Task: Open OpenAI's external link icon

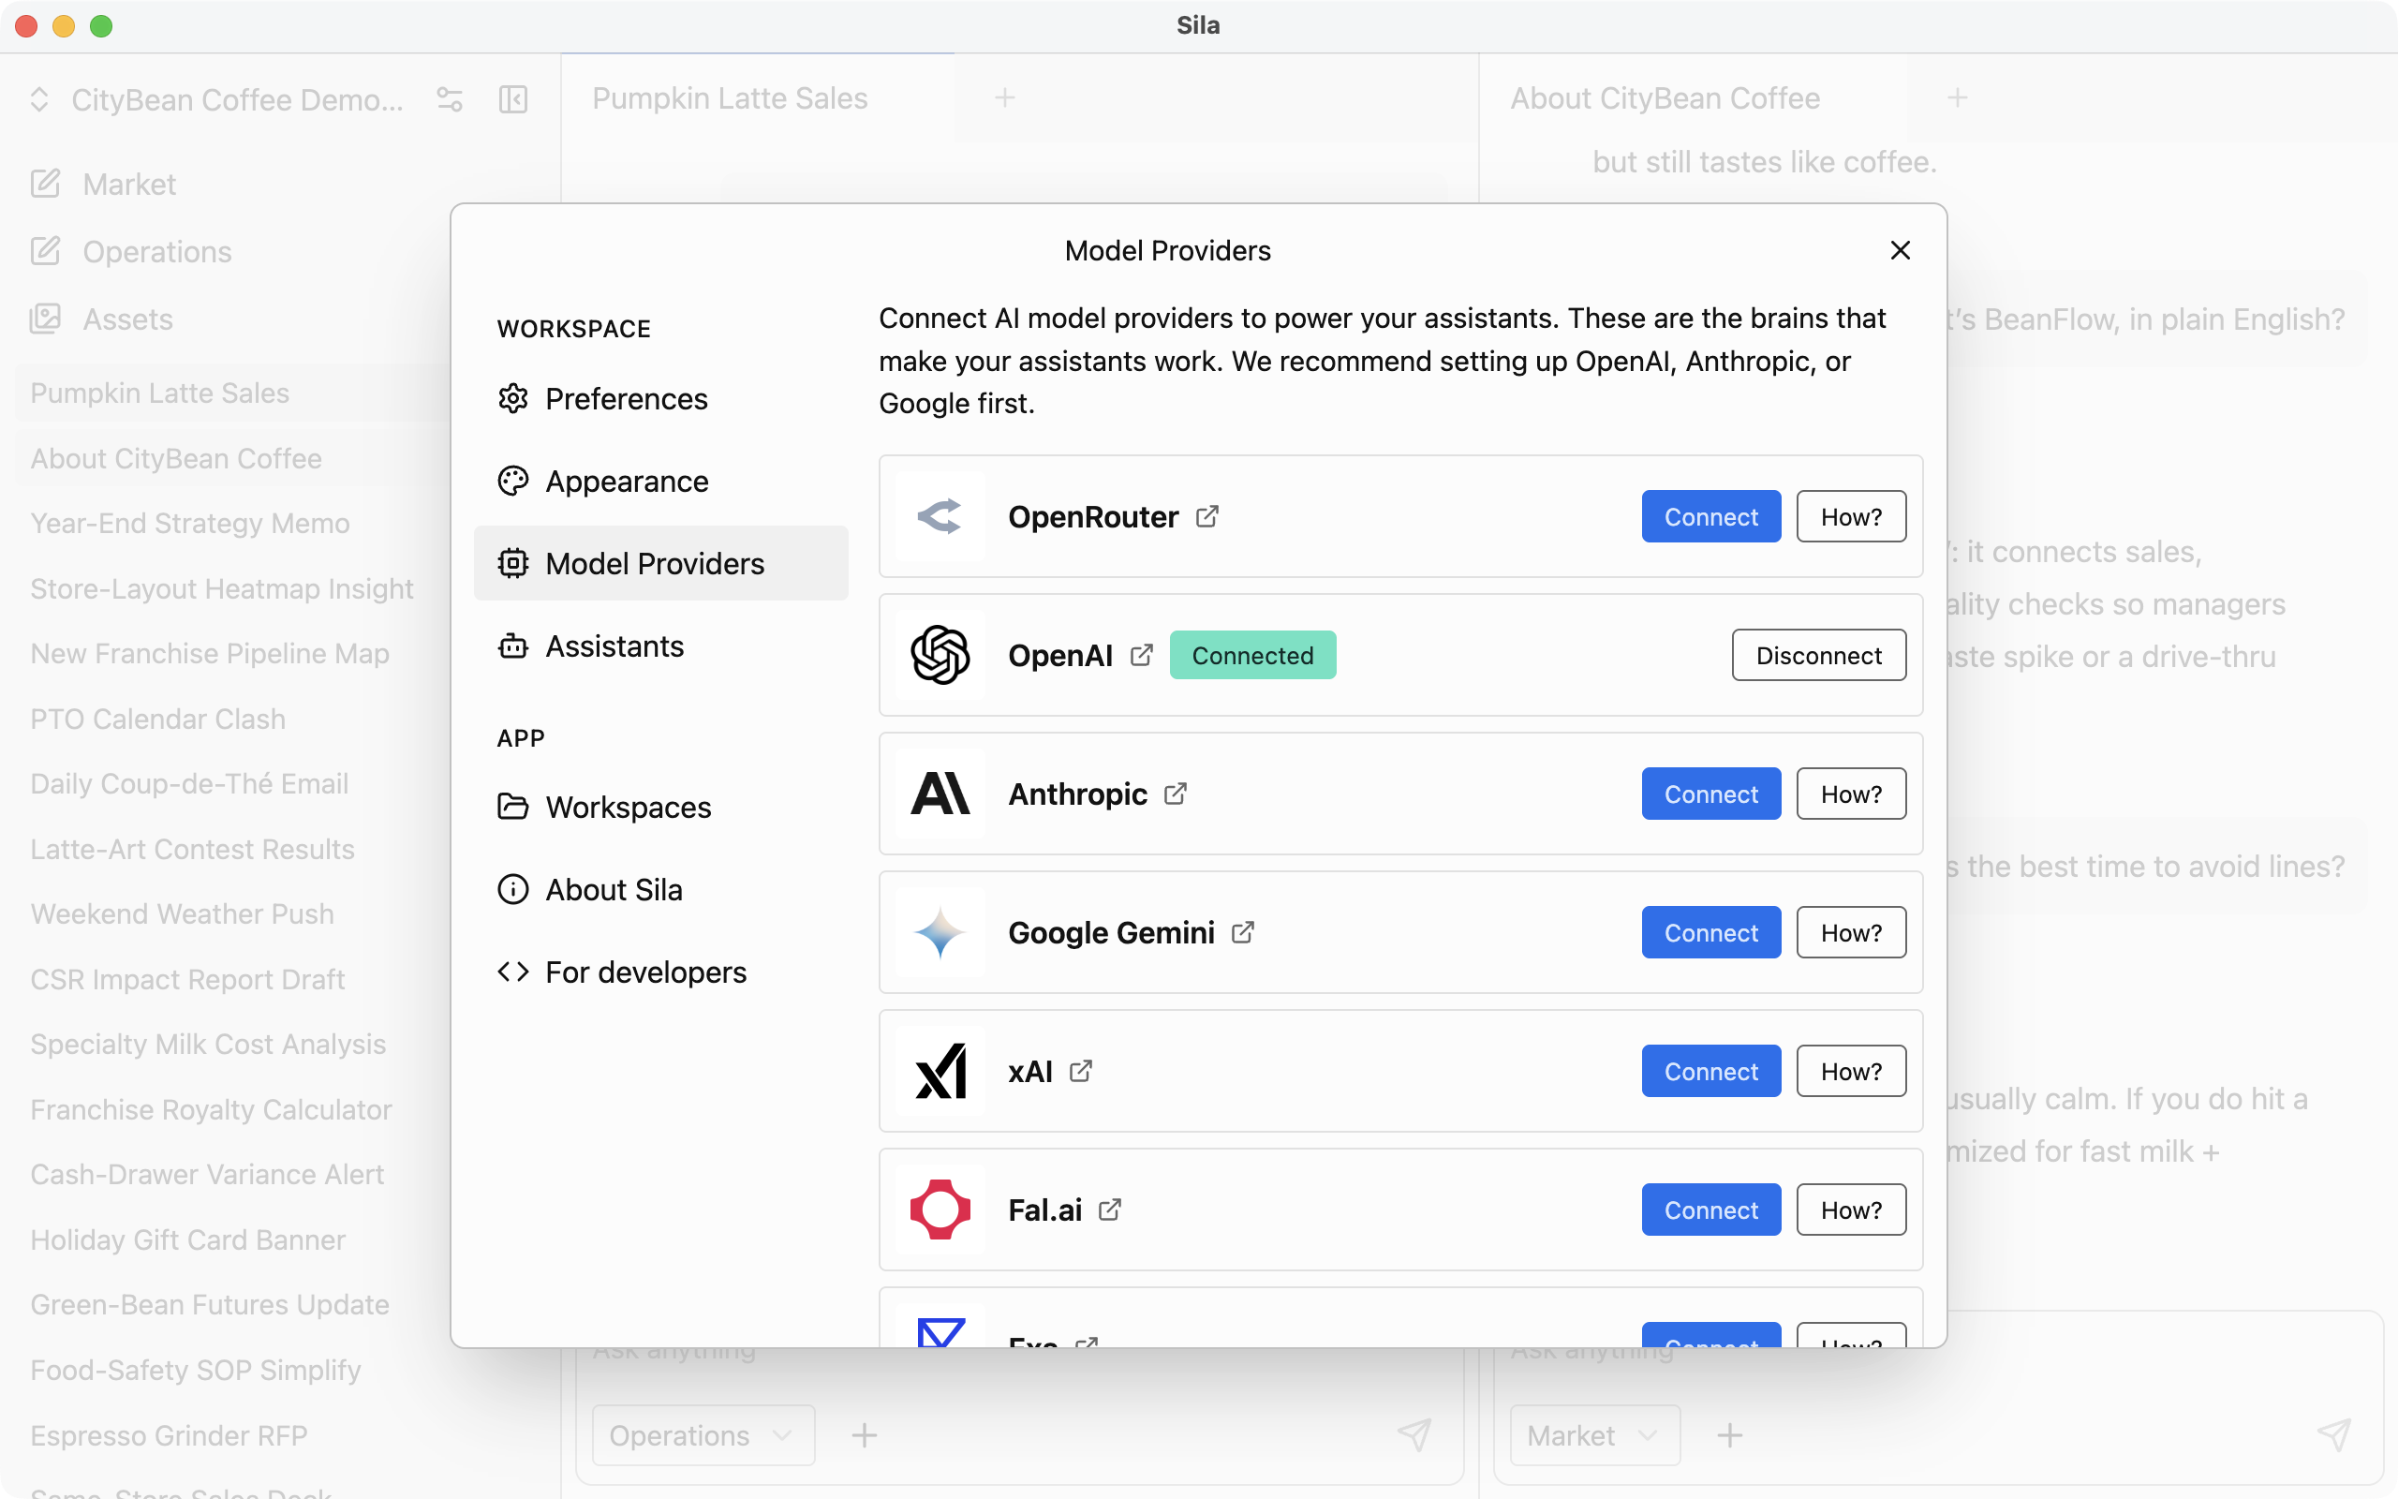Action: [1142, 654]
